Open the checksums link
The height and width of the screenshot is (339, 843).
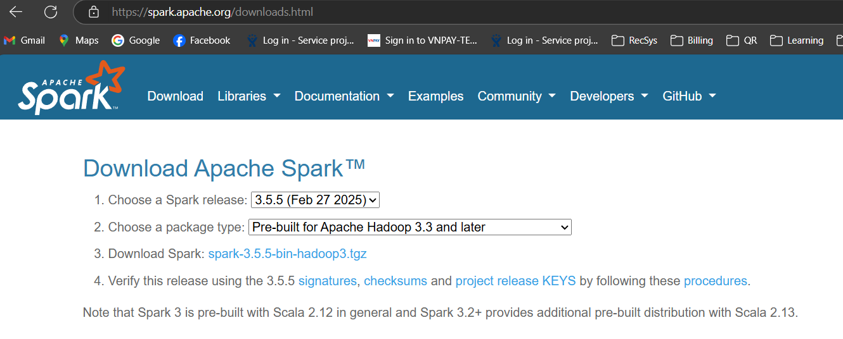point(395,281)
